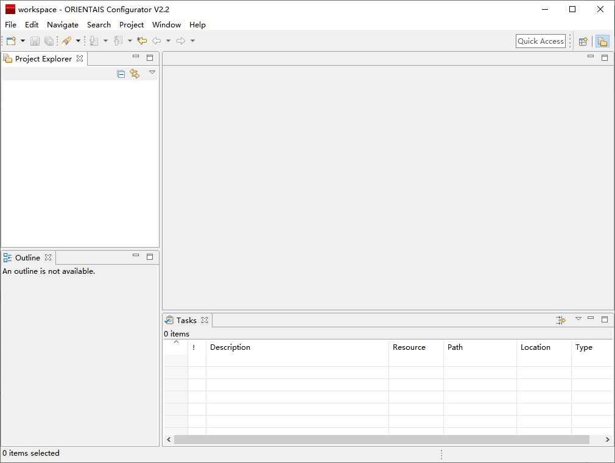Open the Project menu

(132, 25)
